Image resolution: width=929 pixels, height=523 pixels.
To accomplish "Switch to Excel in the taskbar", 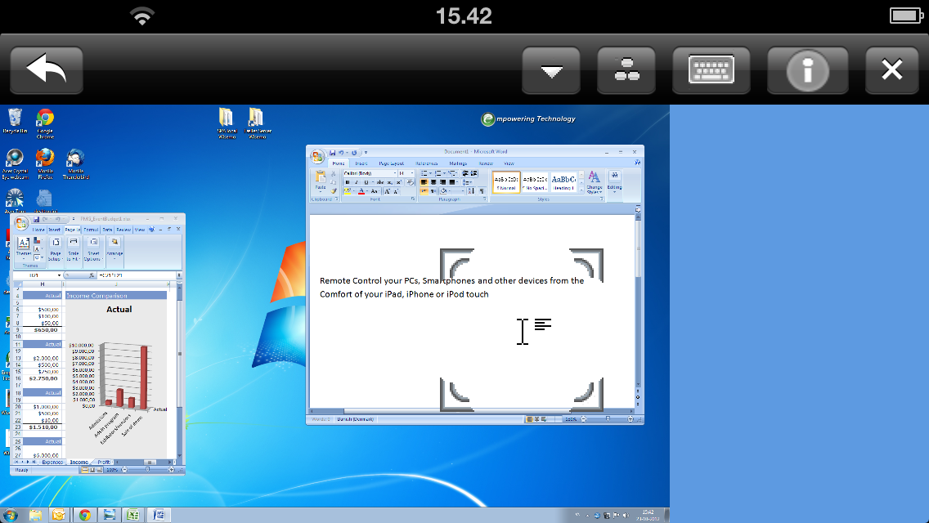I will pos(133,515).
